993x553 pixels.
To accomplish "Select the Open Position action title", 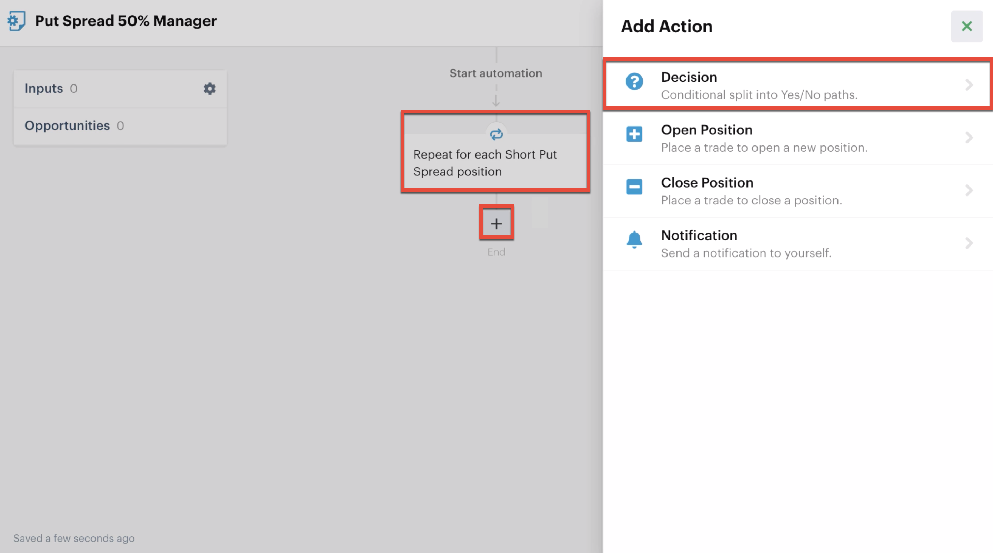I will point(706,130).
